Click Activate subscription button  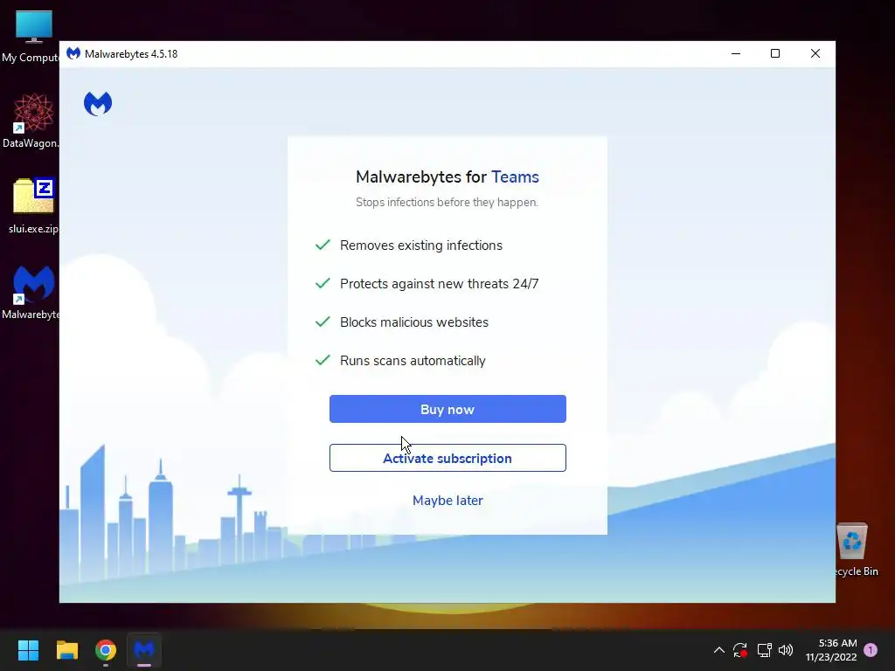447,458
